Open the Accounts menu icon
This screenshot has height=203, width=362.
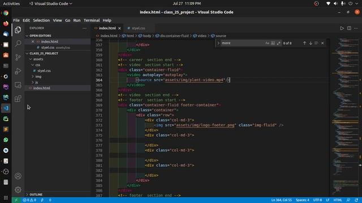[x=18, y=176]
